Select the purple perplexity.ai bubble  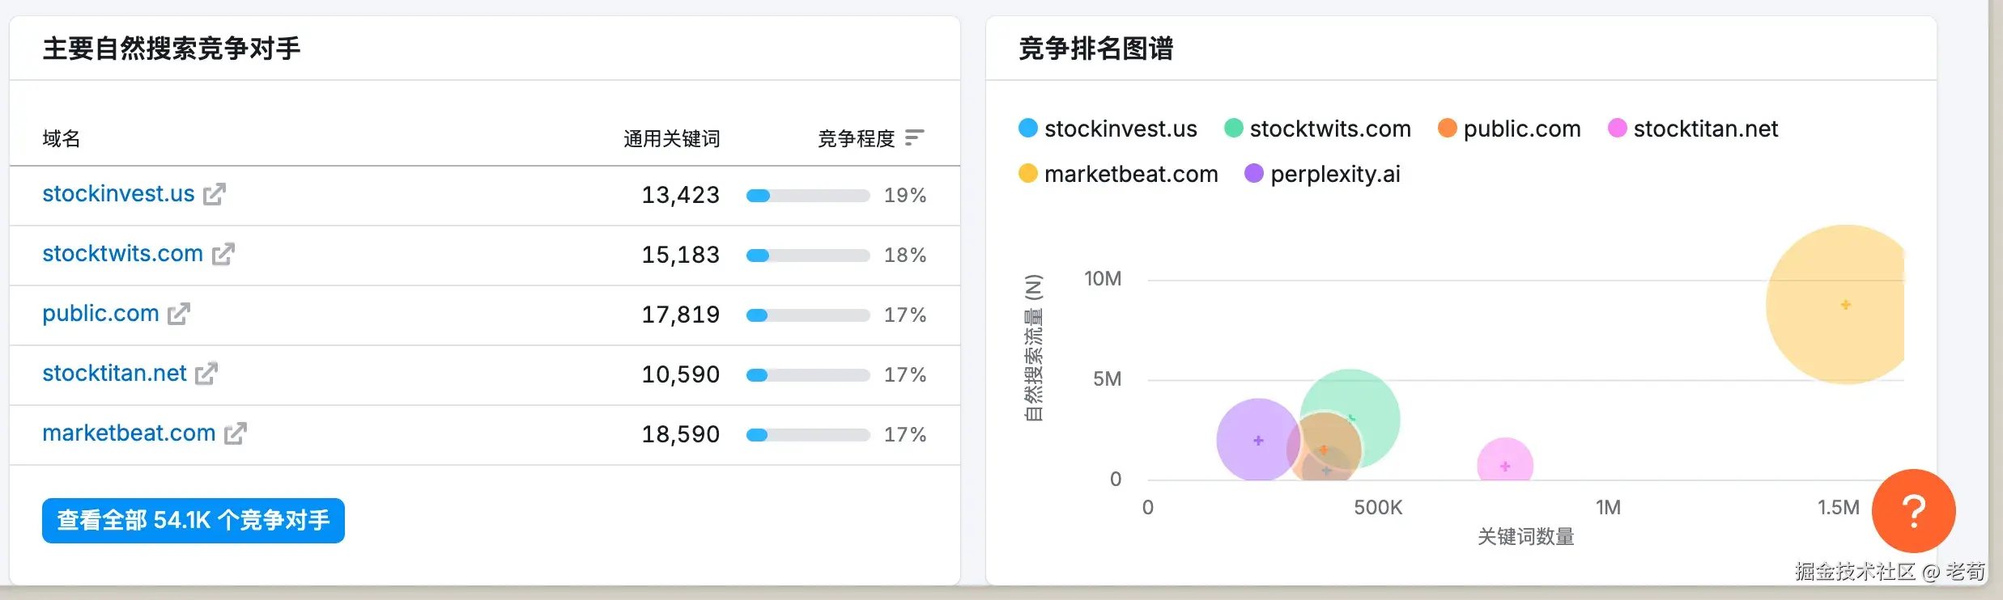tap(1257, 440)
